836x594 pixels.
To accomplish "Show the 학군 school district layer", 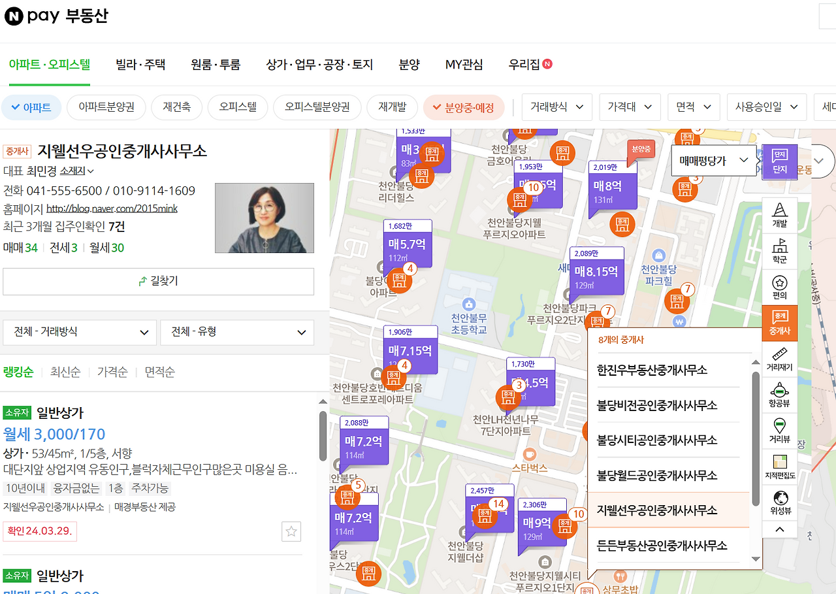I will (780, 251).
